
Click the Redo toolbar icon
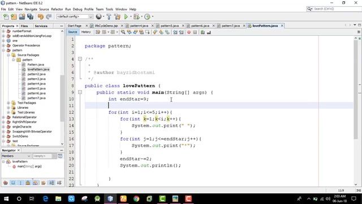coord(49,16)
